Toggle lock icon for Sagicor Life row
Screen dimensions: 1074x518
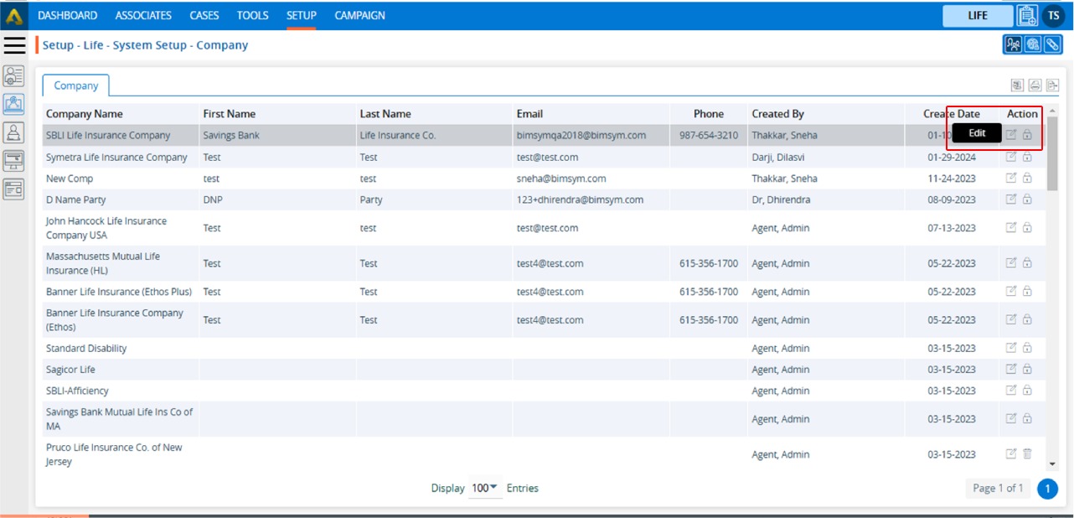coord(1027,370)
